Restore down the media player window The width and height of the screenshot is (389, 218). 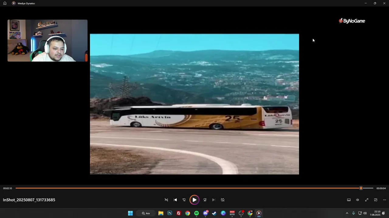pos(375,3)
